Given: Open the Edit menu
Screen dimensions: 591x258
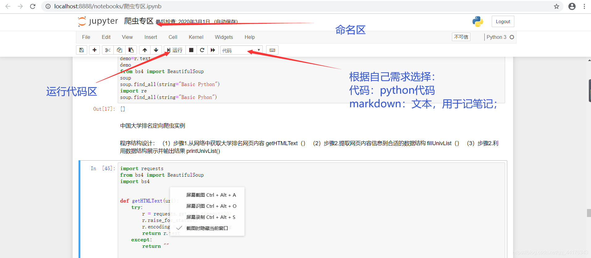Looking at the screenshot, I should 106,37.
